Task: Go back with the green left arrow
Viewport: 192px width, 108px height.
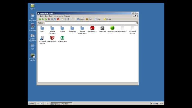Action: point(40,19)
